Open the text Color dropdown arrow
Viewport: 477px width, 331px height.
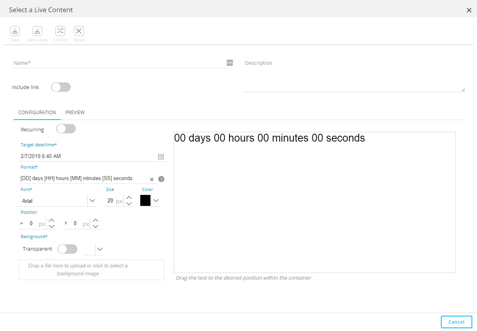click(x=156, y=201)
